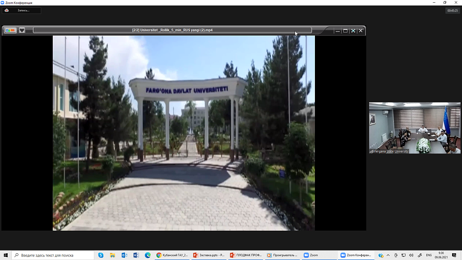The width and height of the screenshot is (462, 260).
Task: Expand hidden system tray icons
Action: tap(388, 255)
